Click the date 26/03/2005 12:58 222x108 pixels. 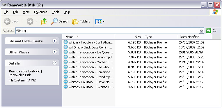[191, 77]
